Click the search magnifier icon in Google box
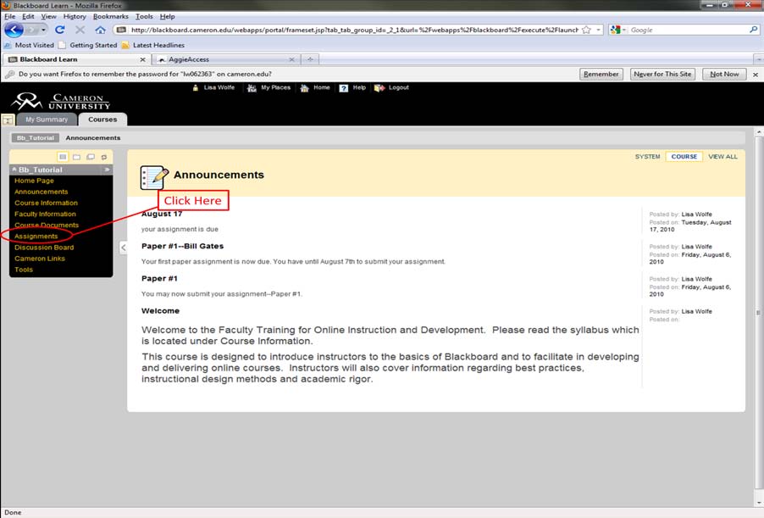Image resolution: width=764 pixels, height=518 pixels. [x=753, y=30]
